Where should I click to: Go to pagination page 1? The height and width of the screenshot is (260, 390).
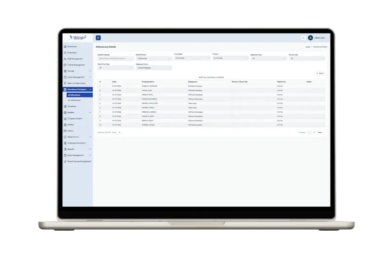[310, 132]
